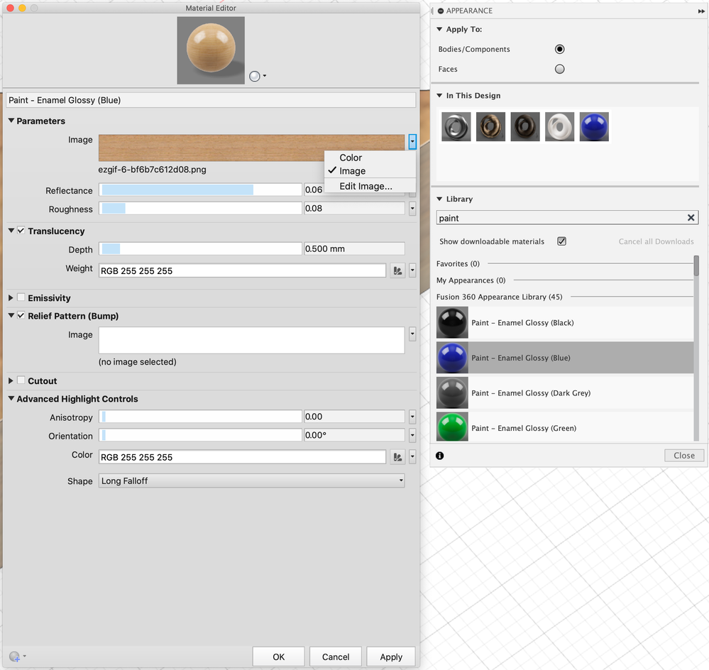This screenshot has width=709, height=670.
Task: Open the Roughness options dropdown arrow
Action: 412,209
